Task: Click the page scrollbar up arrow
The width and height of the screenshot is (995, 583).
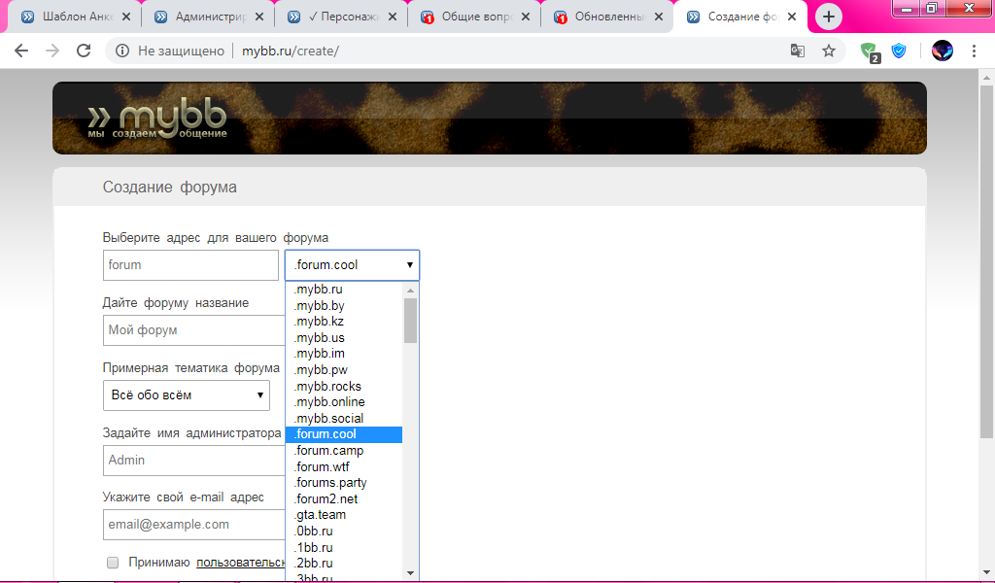Action: (x=986, y=78)
